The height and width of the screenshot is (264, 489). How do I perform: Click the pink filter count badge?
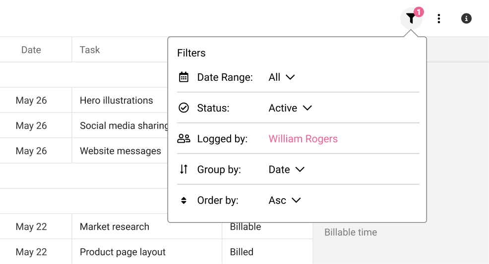point(419,12)
